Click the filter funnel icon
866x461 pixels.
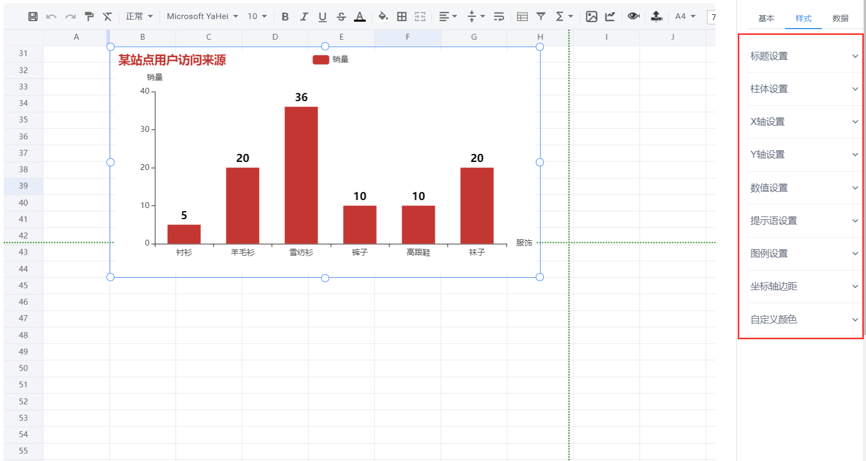[x=541, y=16]
